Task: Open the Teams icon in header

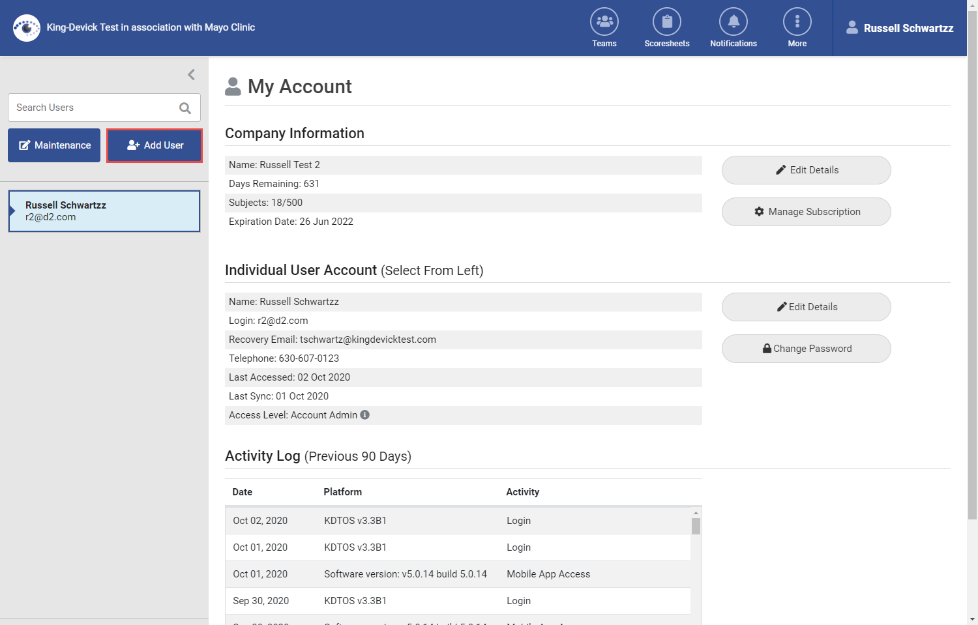Action: click(604, 22)
